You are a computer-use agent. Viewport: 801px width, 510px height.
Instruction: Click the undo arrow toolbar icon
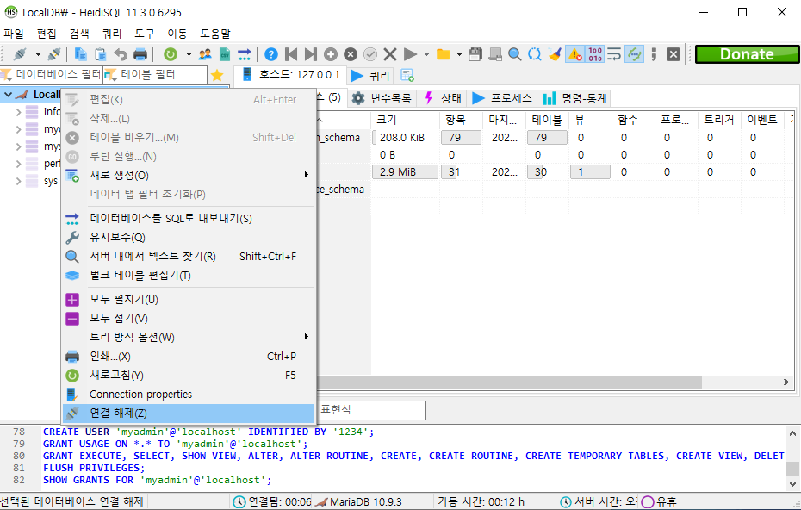121,54
